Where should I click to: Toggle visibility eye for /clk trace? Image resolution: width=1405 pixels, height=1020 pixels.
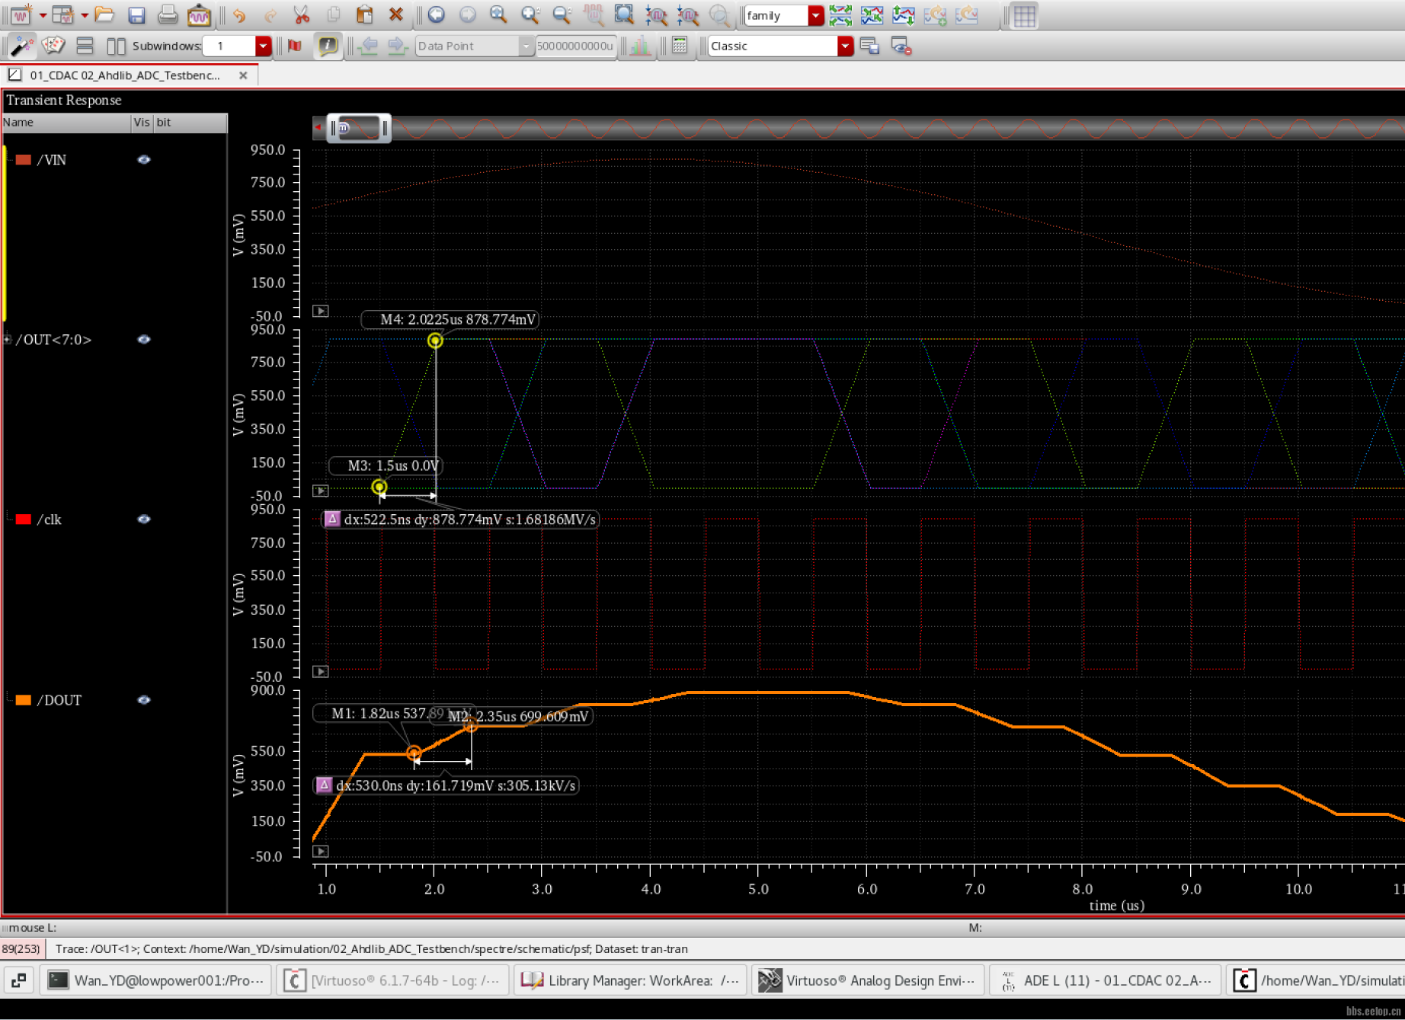click(x=143, y=519)
